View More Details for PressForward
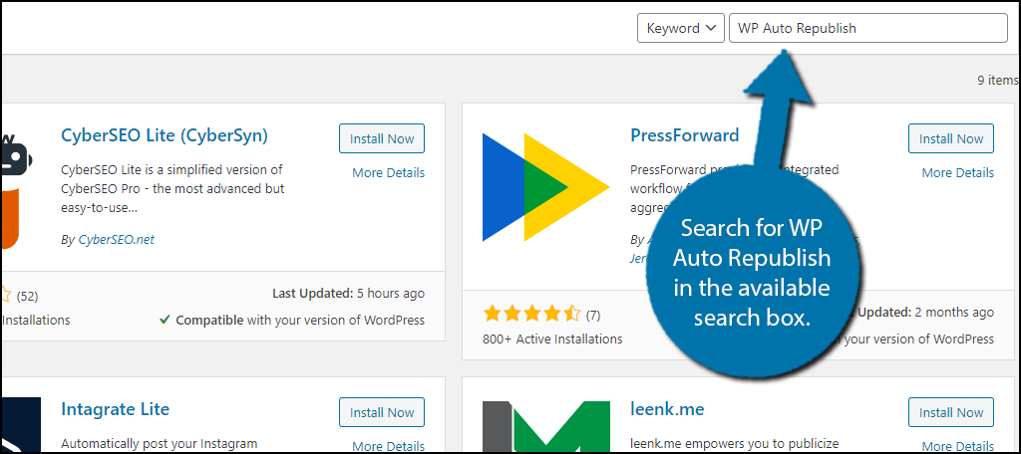Screen dimensions: 1021x454 958,172
